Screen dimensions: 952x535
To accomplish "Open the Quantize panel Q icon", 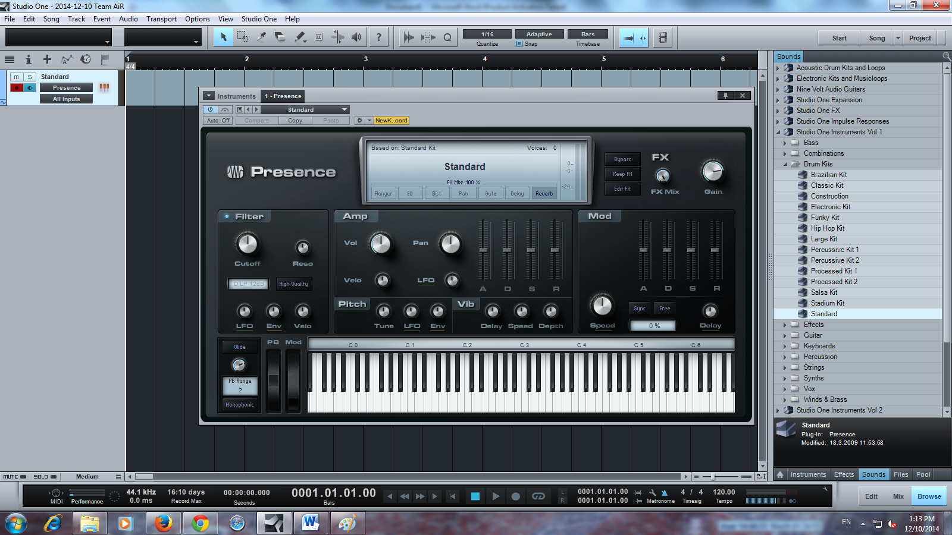I will point(447,37).
